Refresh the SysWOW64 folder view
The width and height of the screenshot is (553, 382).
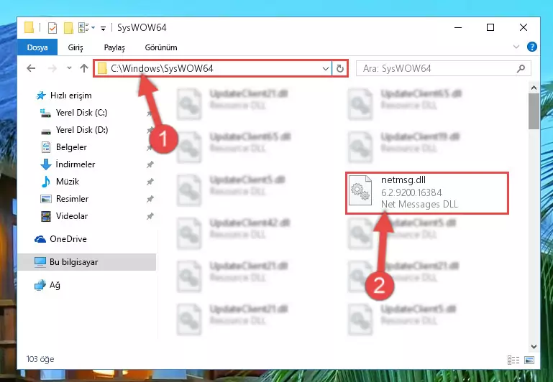[x=340, y=68]
